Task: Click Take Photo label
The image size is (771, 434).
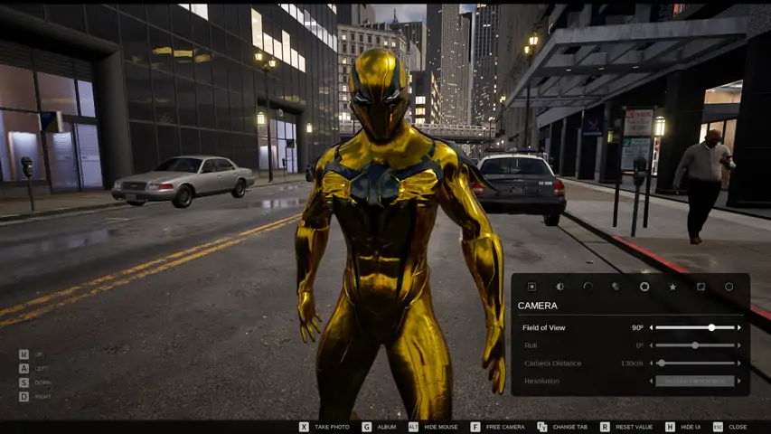Action: click(332, 427)
